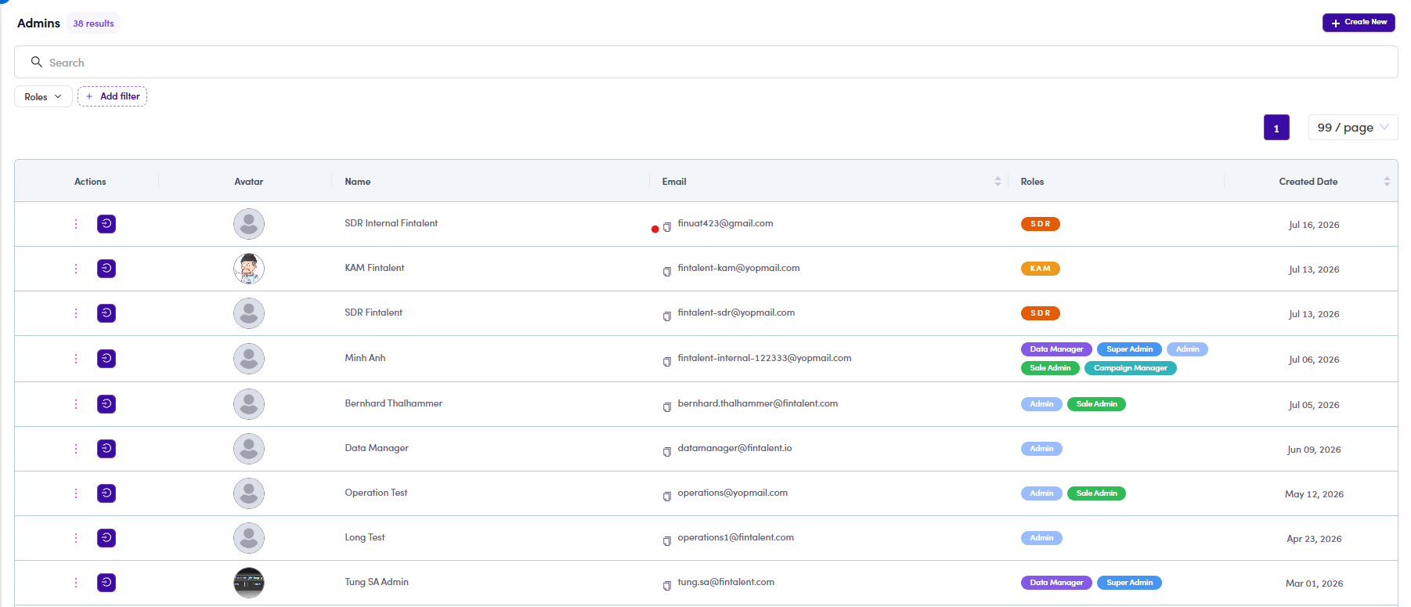Copy email operations@yopmail.com

[x=667, y=497]
